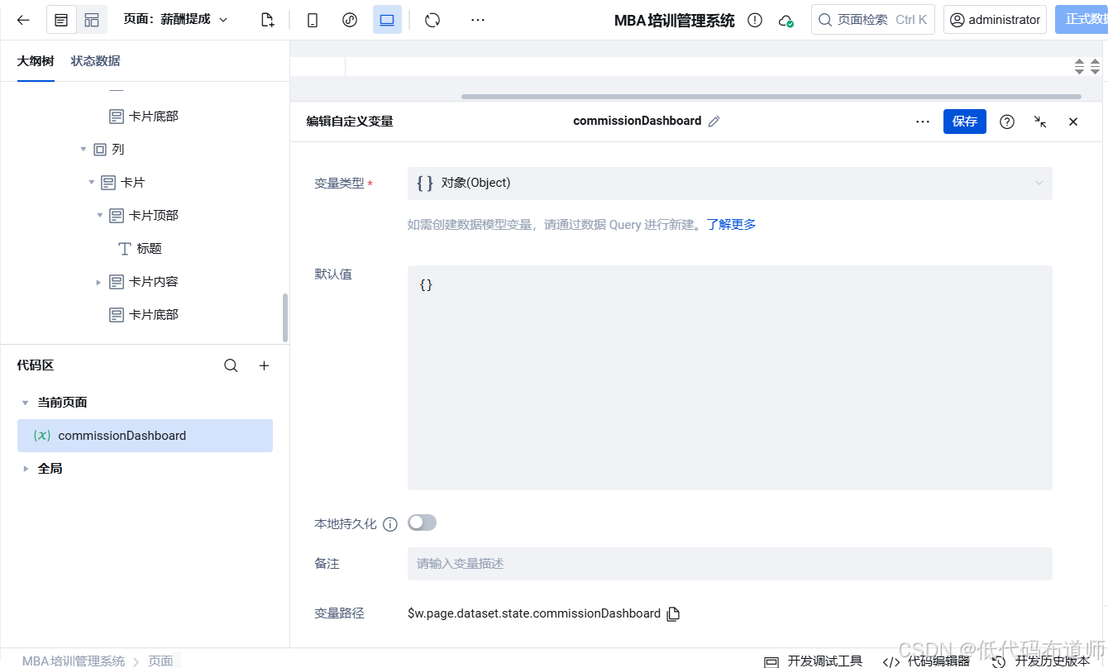The height and width of the screenshot is (668, 1108).
Task: Open 开发历史版本 in the bottom bar
Action: [1040, 661]
